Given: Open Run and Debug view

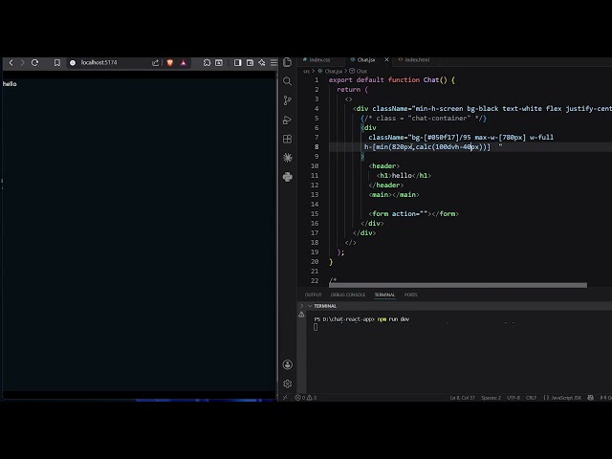Looking at the screenshot, I should pyautogui.click(x=287, y=120).
